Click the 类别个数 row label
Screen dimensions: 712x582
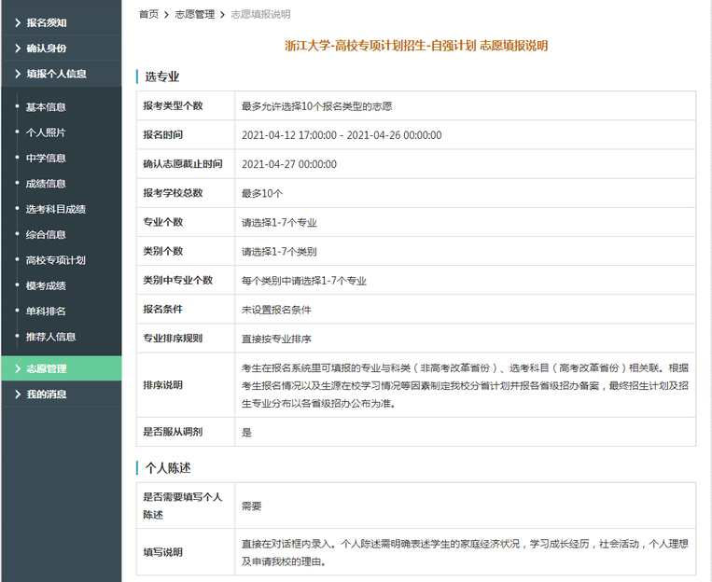tap(163, 251)
